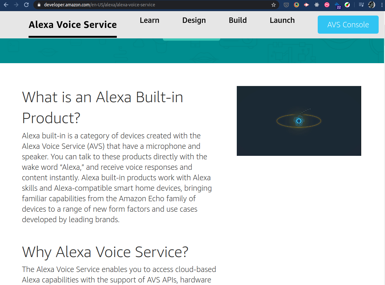This screenshot has height=285, width=385.
Task: Open the Pocket extension icon
Action: [x=286, y=5]
